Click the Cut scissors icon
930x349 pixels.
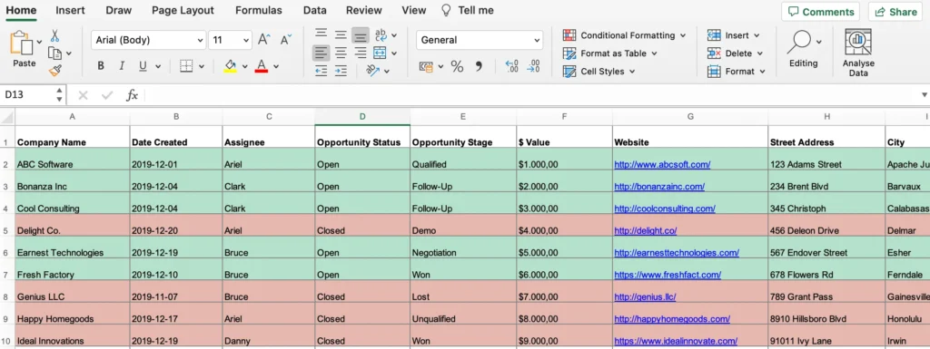55,35
